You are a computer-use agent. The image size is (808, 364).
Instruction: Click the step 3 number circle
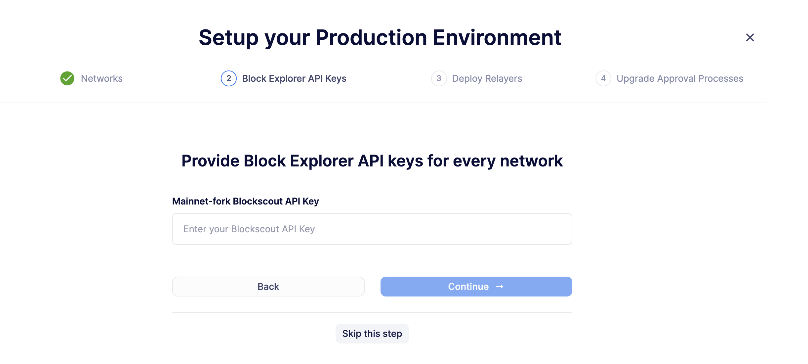(439, 78)
